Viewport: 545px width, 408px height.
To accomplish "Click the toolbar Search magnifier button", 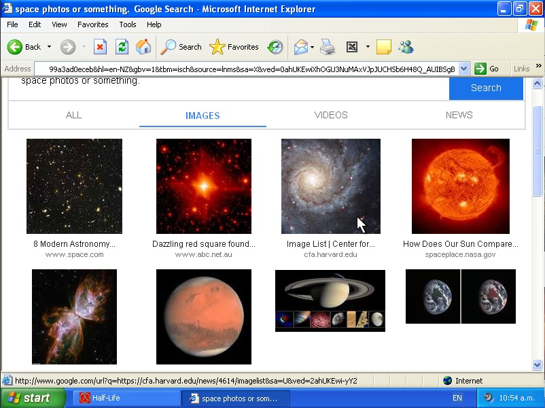I will pyautogui.click(x=181, y=47).
